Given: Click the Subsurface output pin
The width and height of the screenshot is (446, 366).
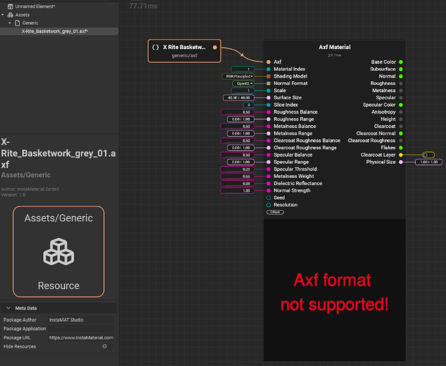Looking at the screenshot, I should [x=401, y=69].
